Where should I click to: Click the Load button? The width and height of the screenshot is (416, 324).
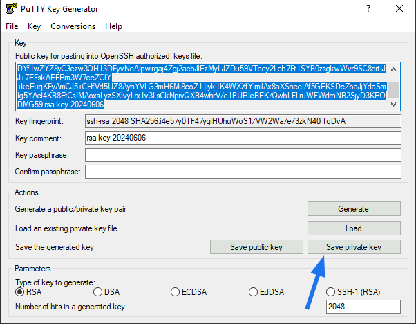coord(354,228)
